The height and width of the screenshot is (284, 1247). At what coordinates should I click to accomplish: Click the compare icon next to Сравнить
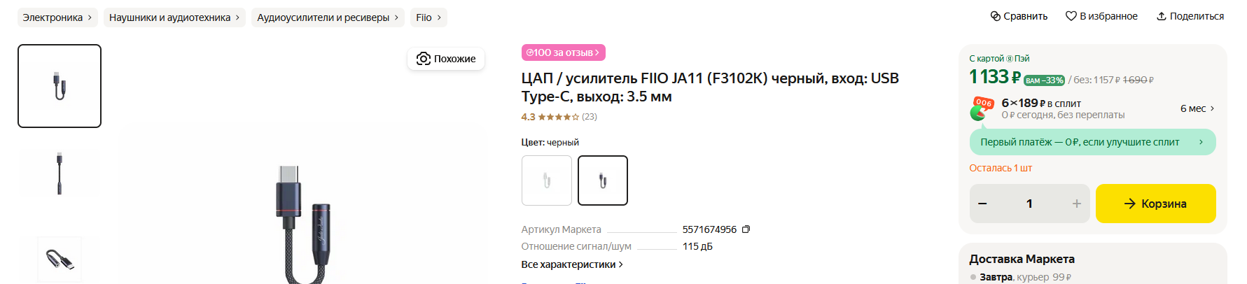[995, 16]
